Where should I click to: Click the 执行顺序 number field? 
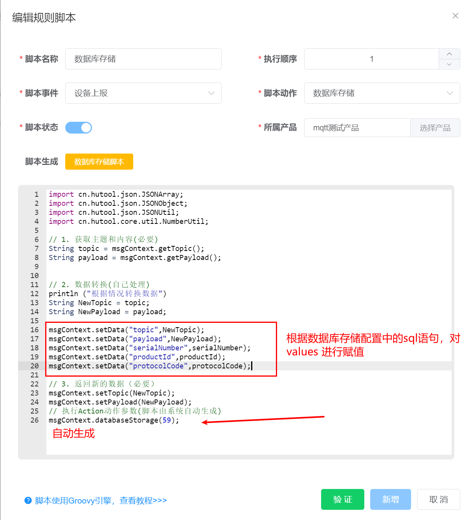click(x=371, y=59)
